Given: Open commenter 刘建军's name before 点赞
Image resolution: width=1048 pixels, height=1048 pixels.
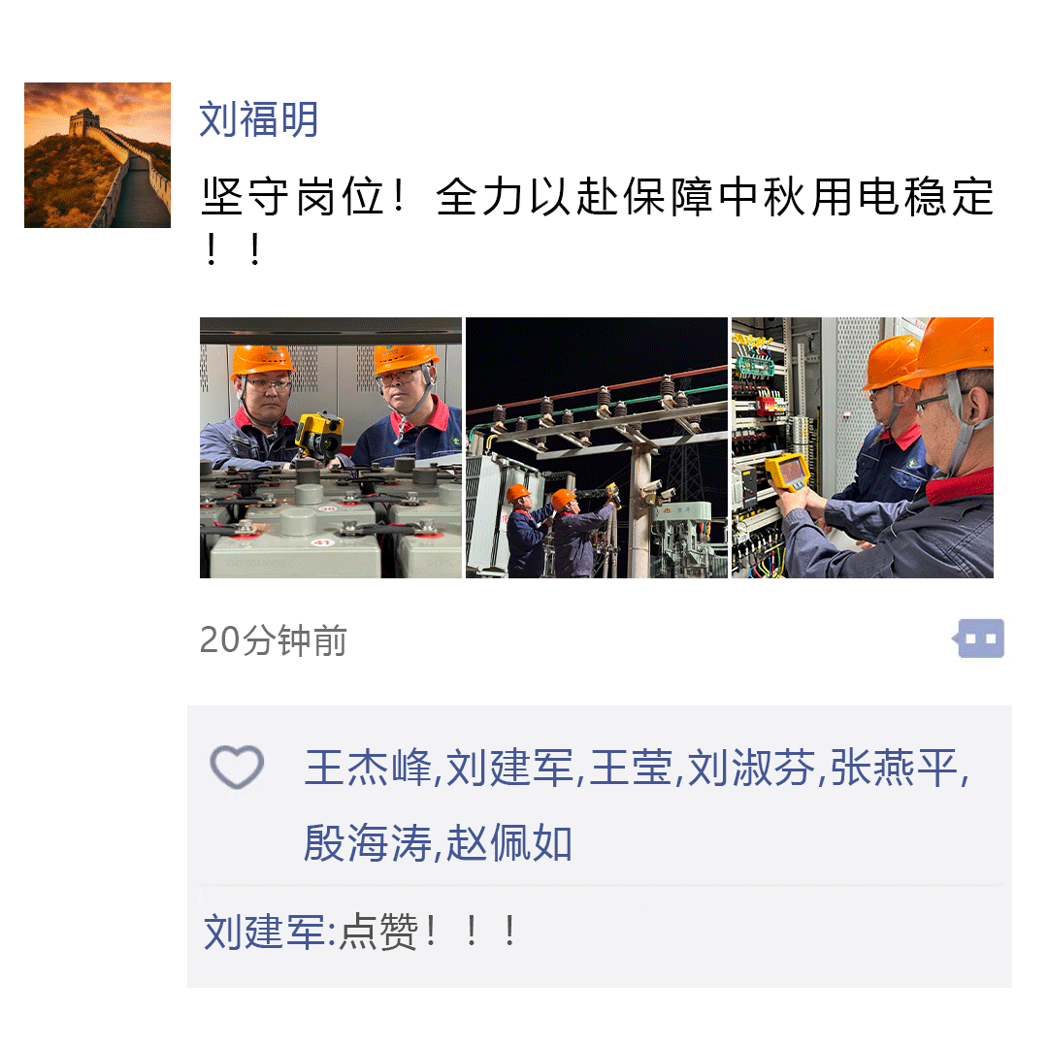Looking at the screenshot, I should pos(266,932).
